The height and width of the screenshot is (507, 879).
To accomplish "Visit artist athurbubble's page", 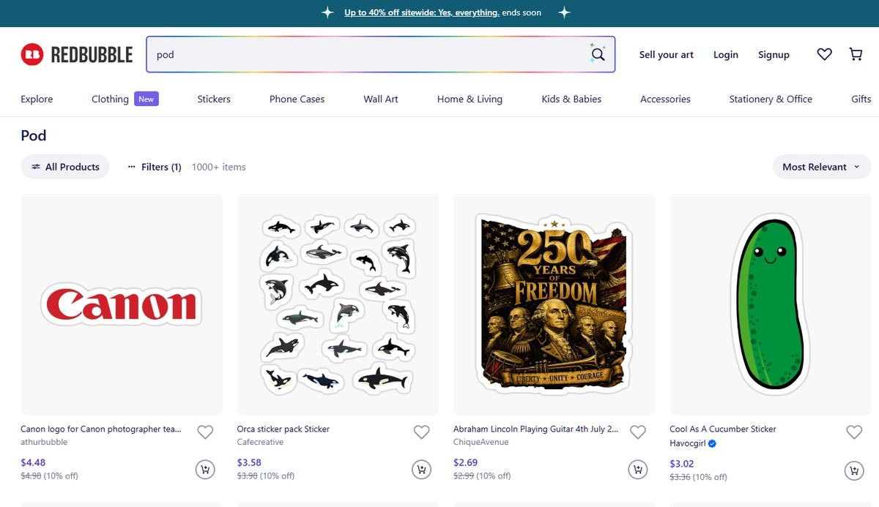I will click(x=44, y=442).
